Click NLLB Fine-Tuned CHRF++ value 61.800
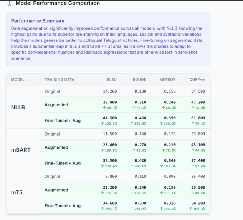Image resolution: width=243 pixels, height=220 pixels. (x=198, y=118)
